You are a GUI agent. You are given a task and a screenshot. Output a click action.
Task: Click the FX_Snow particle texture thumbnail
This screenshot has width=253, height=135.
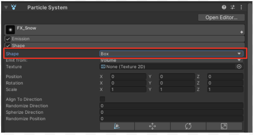coord(11,30)
